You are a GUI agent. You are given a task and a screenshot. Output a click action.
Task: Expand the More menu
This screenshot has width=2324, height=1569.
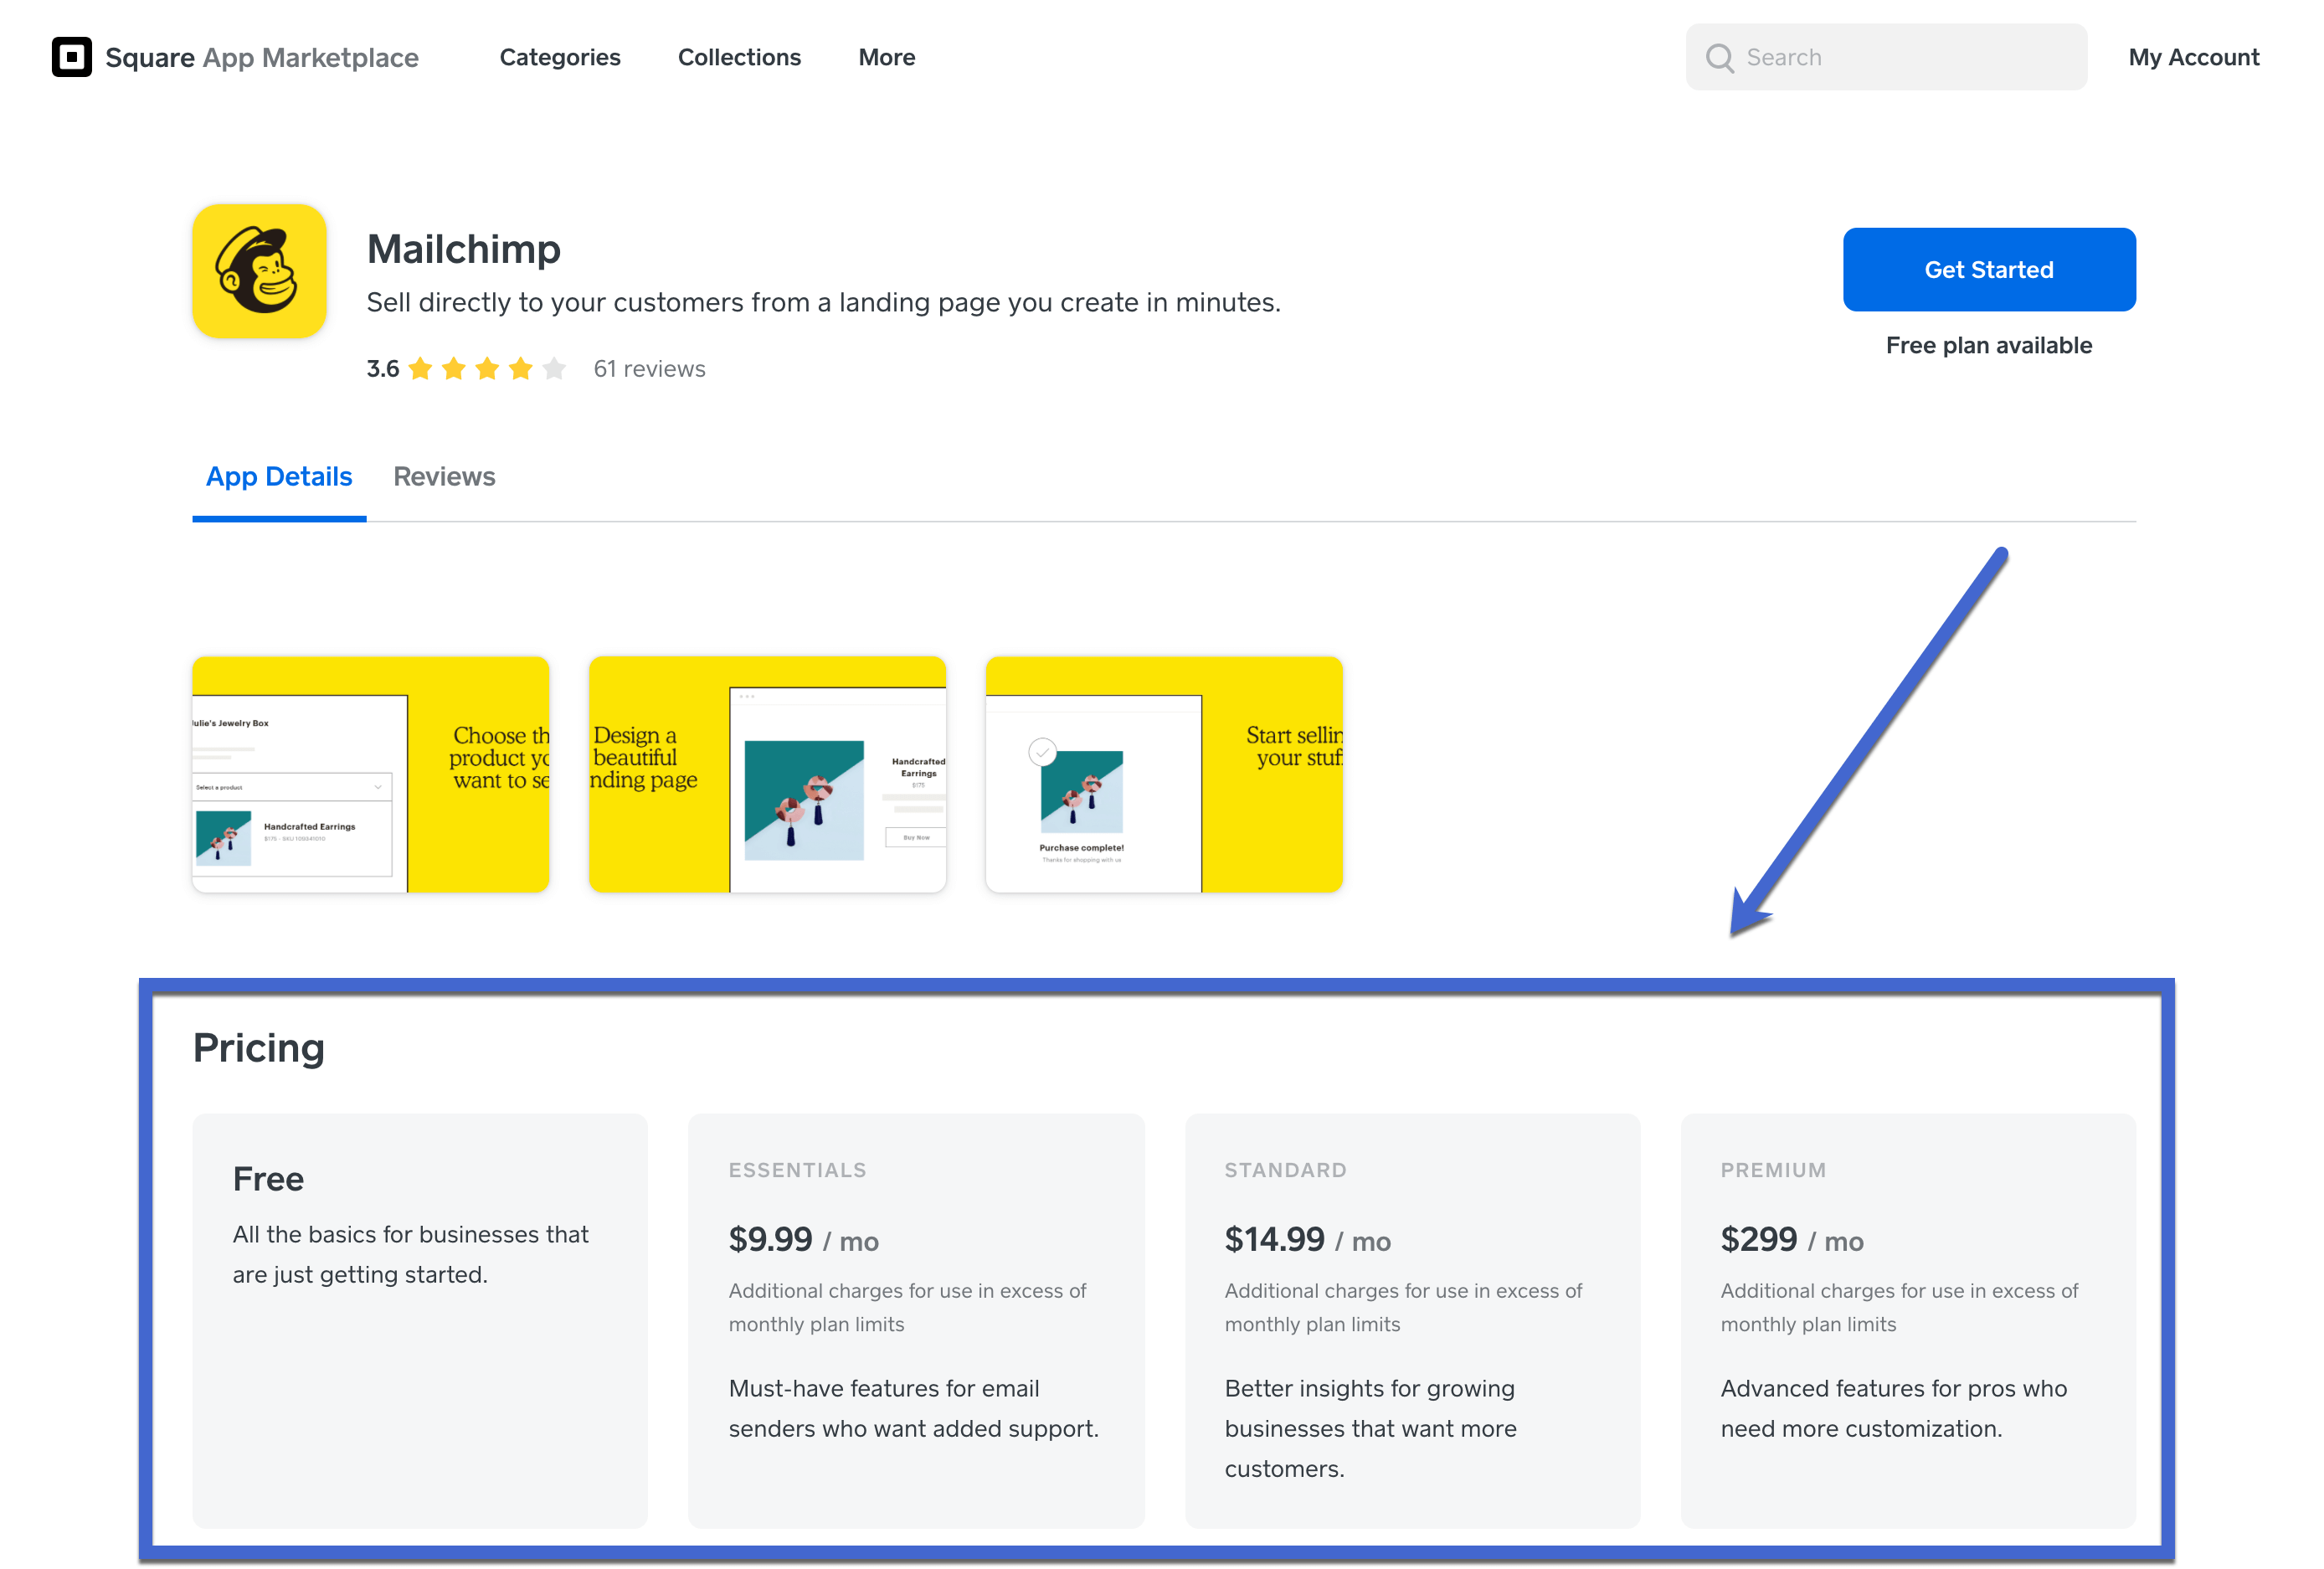886,57
